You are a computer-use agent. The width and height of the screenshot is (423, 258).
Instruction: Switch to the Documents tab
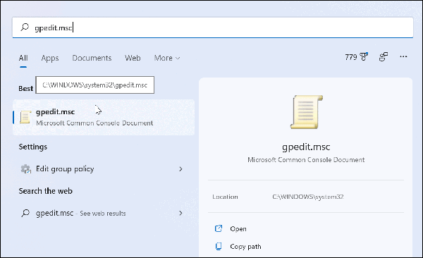92,58
